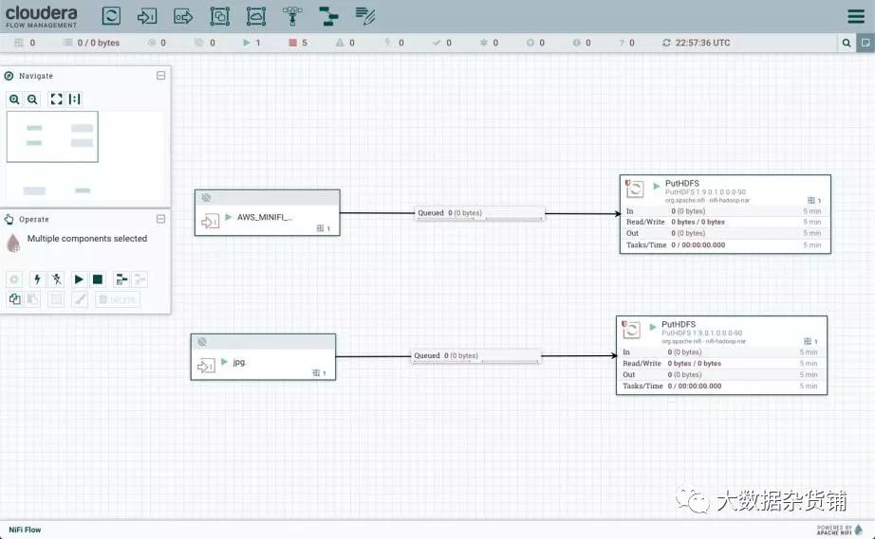Select the upper PutHDFS processor
This screenshot has height=539, width=875.
click(x=725, y=214)
